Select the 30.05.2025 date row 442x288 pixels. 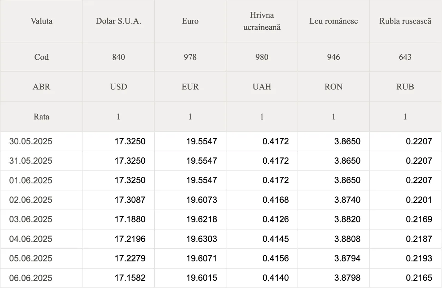(221, 141)
